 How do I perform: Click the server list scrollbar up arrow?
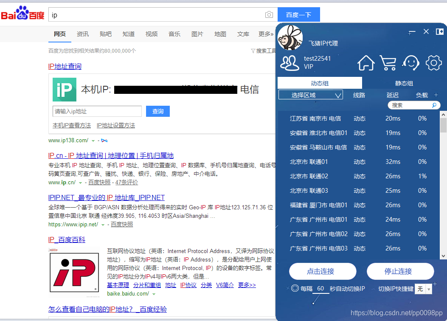[443, 115]
